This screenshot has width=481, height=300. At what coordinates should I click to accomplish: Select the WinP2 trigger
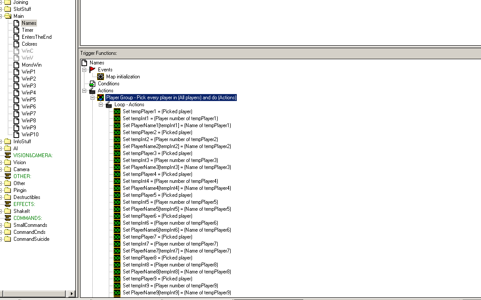pos(29,79)
